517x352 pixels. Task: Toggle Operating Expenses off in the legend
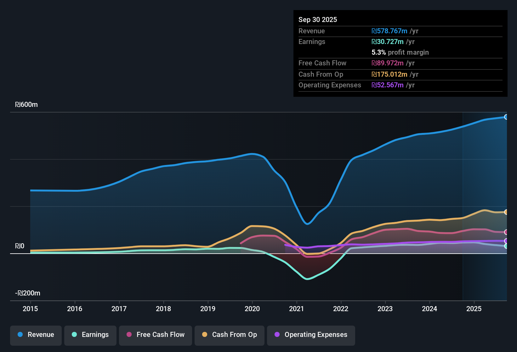[311, 335]
